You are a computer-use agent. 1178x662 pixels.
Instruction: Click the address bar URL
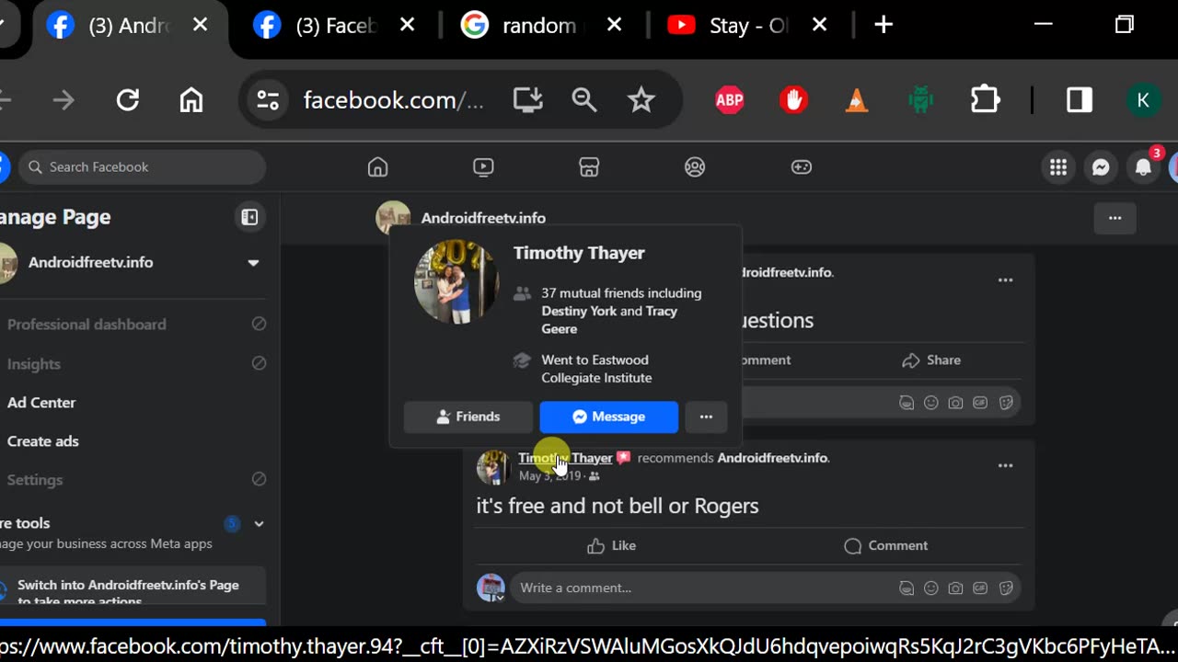pyautogui.click(x=393, y=100)
